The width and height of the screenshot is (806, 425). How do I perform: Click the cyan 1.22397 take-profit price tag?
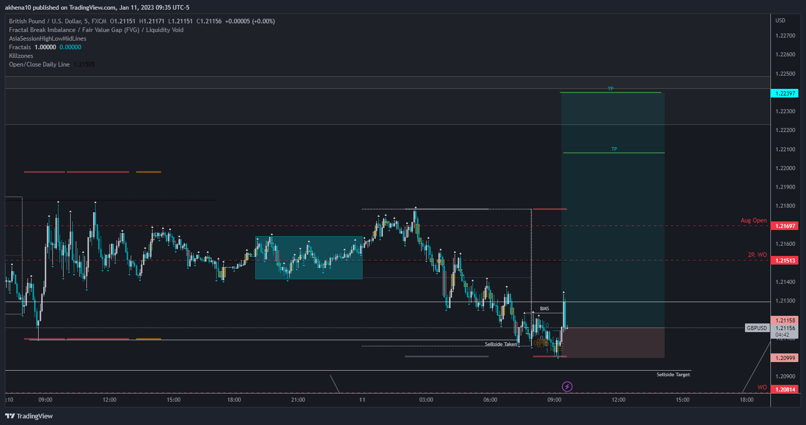(x=785, y=93)
